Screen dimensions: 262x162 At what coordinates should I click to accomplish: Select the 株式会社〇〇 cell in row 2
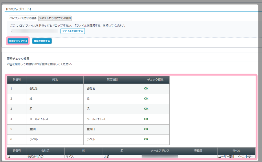[x=36, y=157]
